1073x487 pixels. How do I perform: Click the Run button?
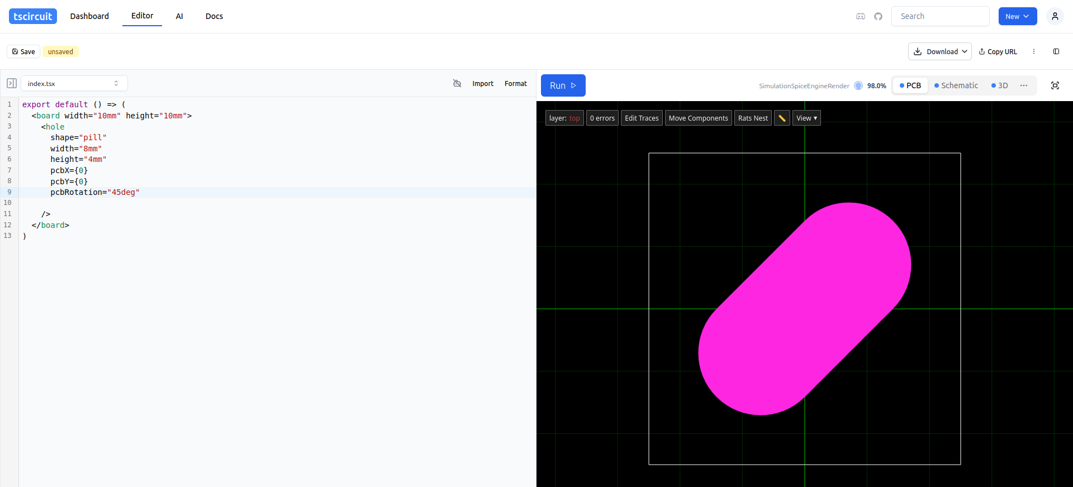click(x=563, y=85)
